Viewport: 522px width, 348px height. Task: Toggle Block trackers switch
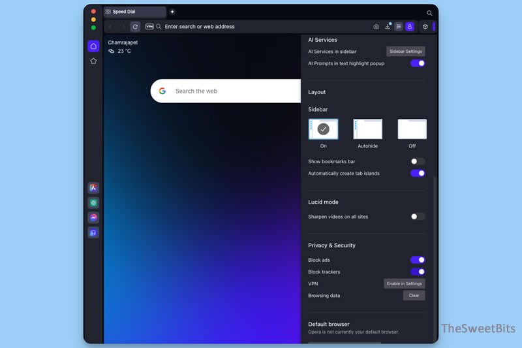[418, 272]
